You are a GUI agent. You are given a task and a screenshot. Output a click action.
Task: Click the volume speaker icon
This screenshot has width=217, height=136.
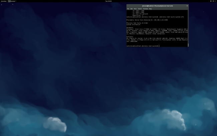(210, 1)
